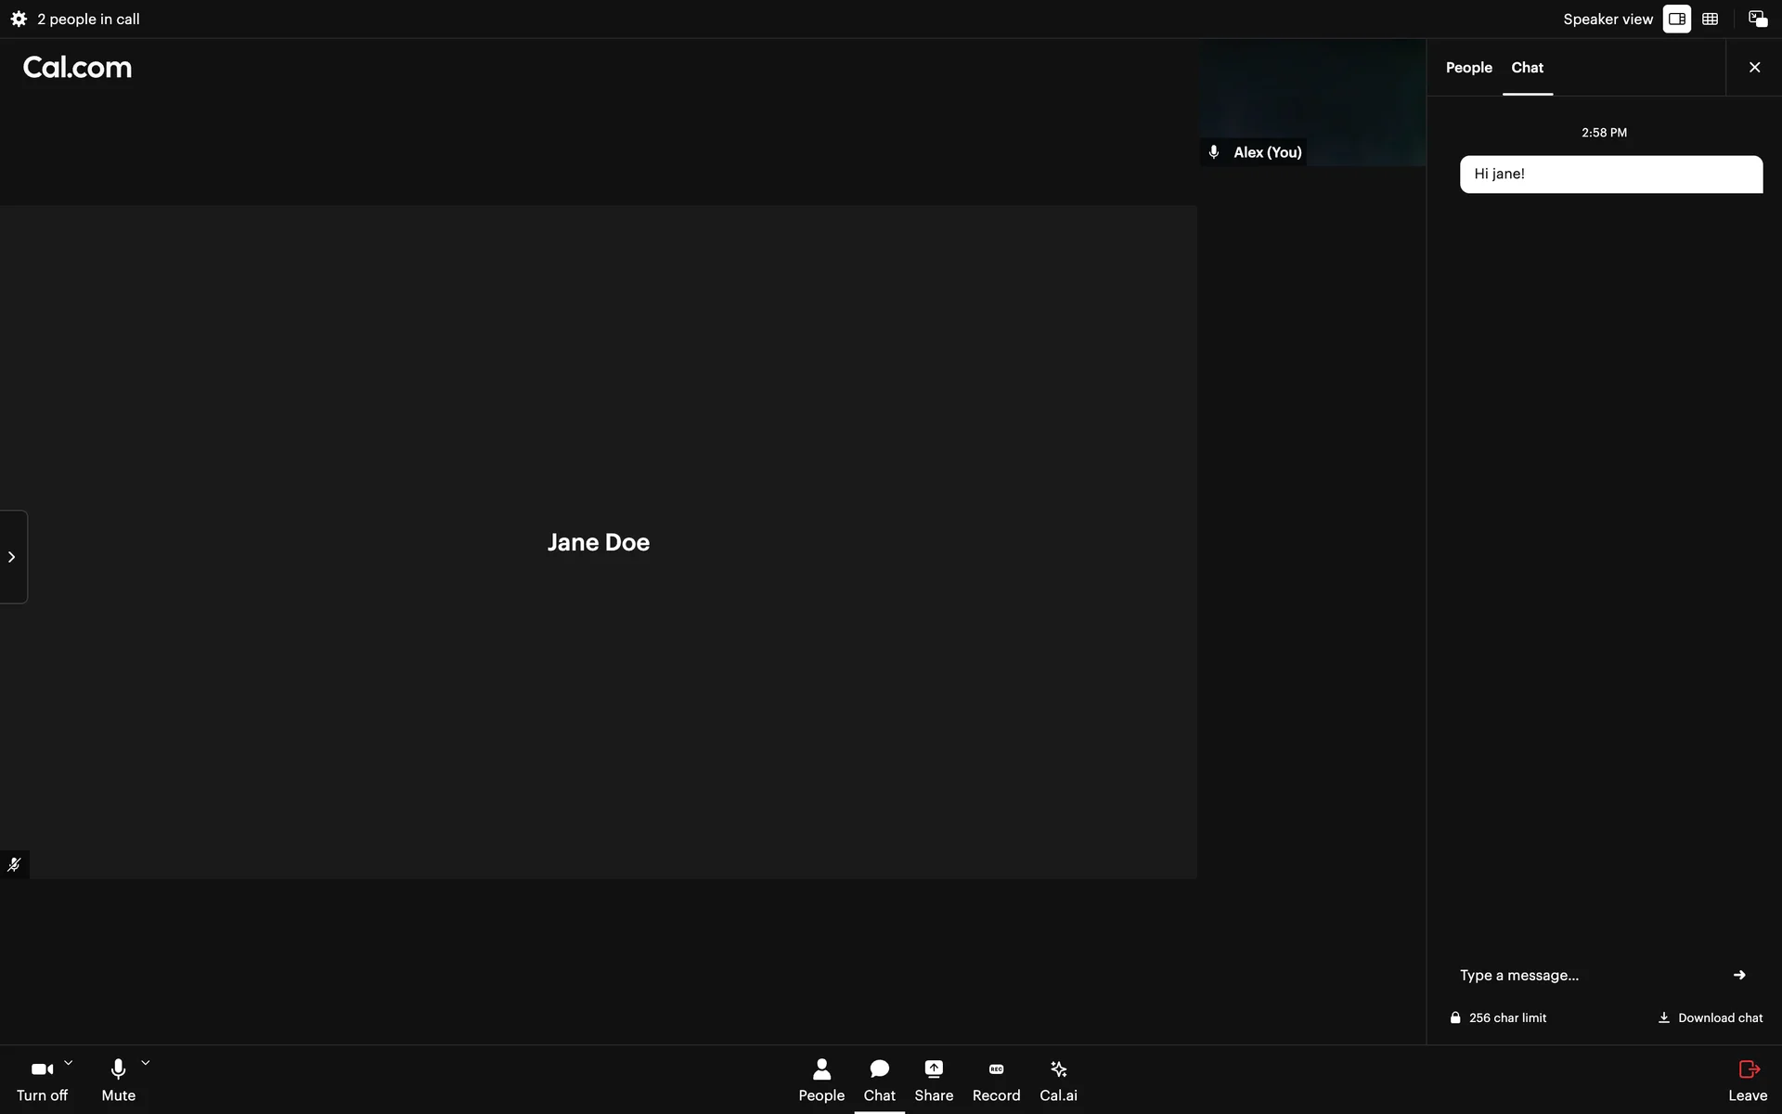Screen dimensions: 1782x1114
Task: Switch to grid view layout
Action: point(1710,19)
